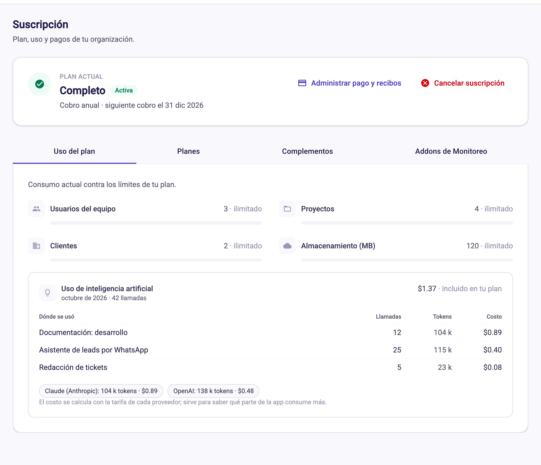Viewport: 541px width, 465px height.
Task: Click the Activa status badge
Action: (124, 90)
